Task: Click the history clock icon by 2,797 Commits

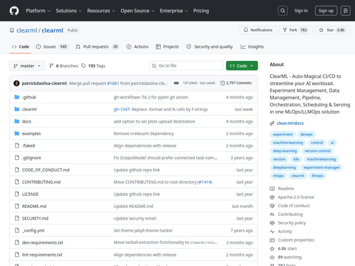Action: [x=223, y=83]
